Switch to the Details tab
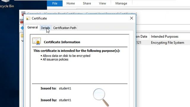 45,28
